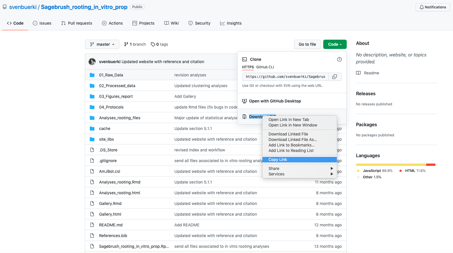
Task: Click the cache folder icon
Action: coord(92,129)
